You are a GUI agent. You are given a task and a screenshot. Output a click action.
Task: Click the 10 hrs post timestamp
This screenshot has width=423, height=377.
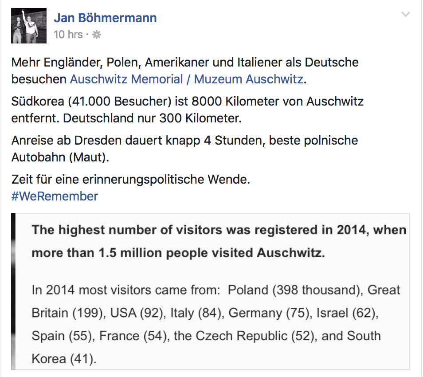tap(68, 35)
